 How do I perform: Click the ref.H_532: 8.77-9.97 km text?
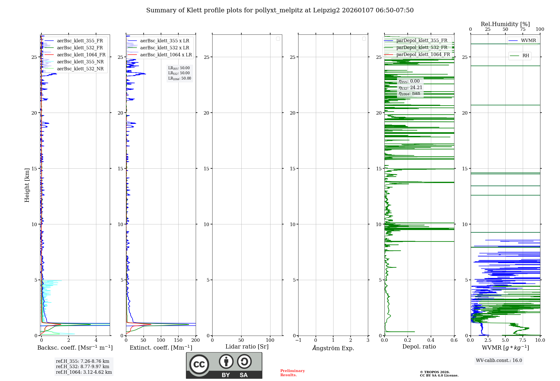coord(82,366)
